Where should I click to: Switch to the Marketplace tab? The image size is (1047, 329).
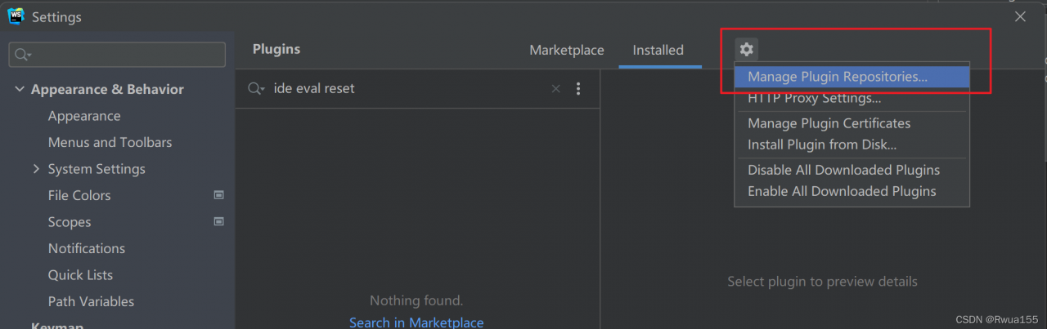(x=566, y=50)
